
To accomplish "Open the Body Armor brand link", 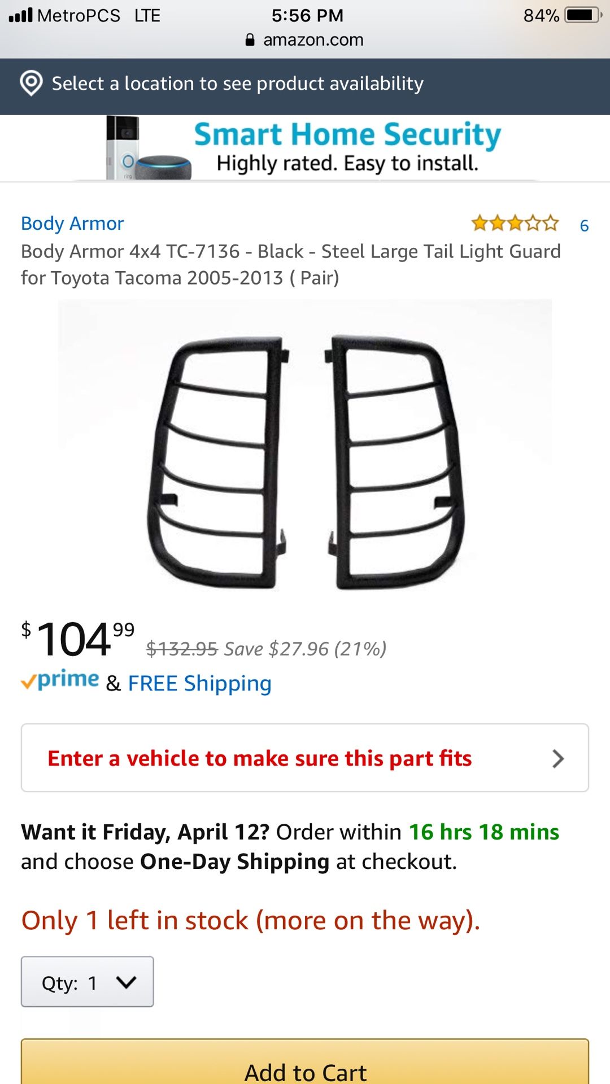I will click(x=72, y=224).
